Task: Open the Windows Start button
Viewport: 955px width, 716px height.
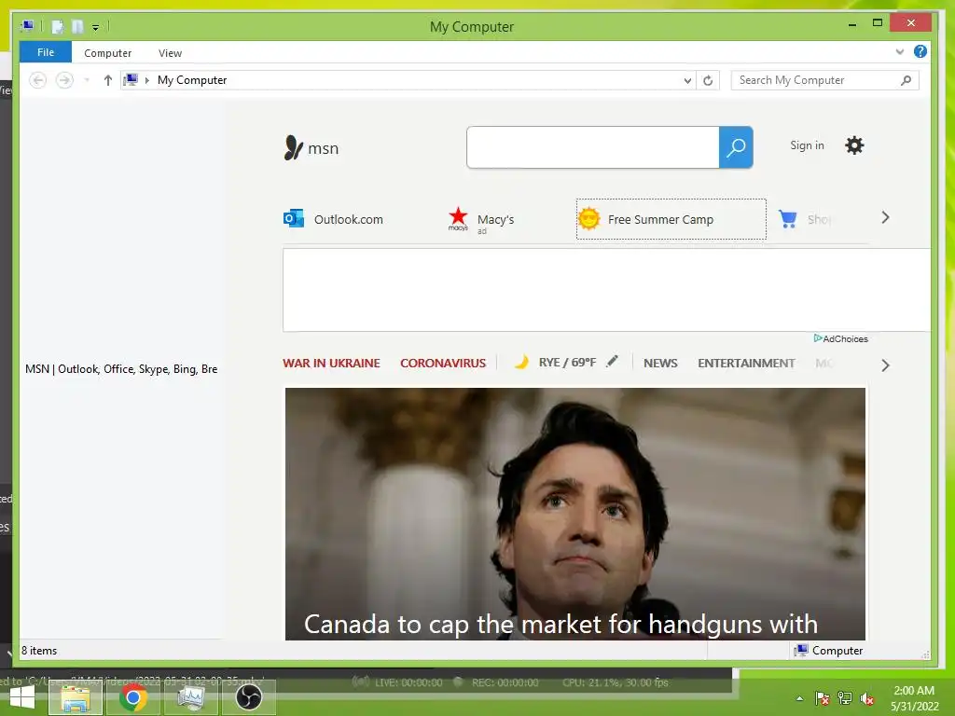Action: [x=22, y=697]
